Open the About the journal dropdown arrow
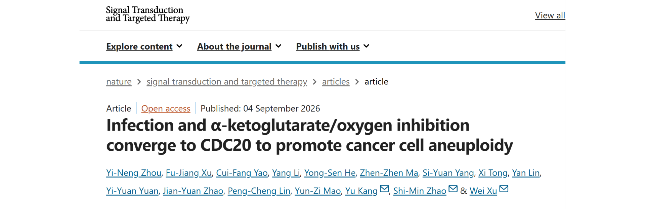 point(278,46)
